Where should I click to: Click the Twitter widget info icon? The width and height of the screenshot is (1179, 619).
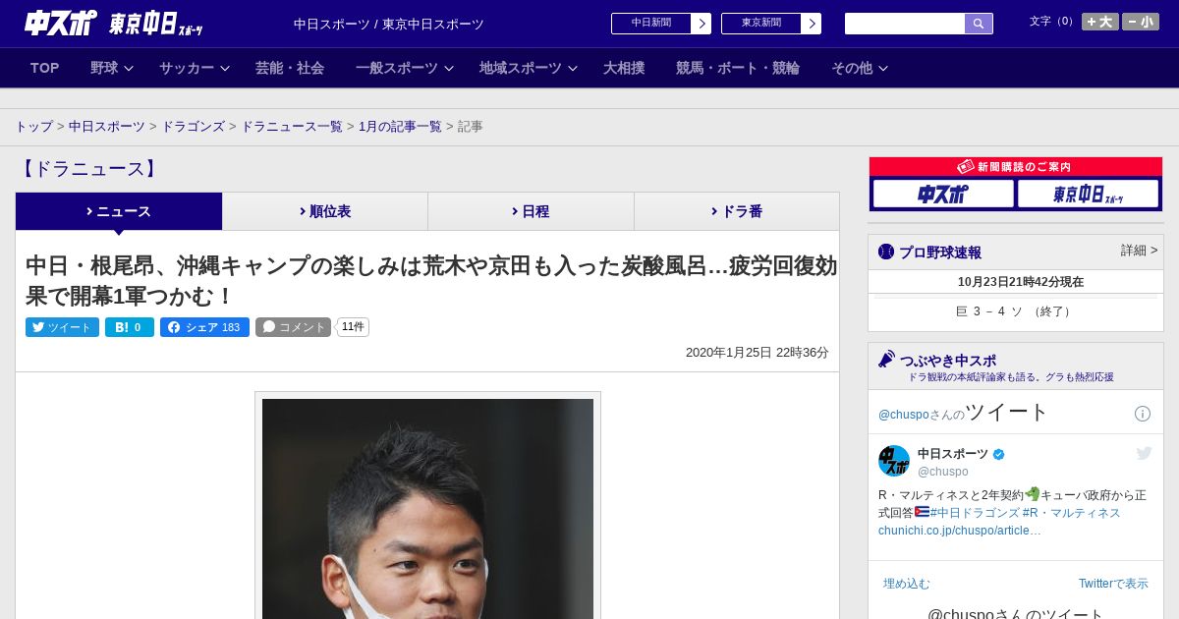tap(1143, 414)
